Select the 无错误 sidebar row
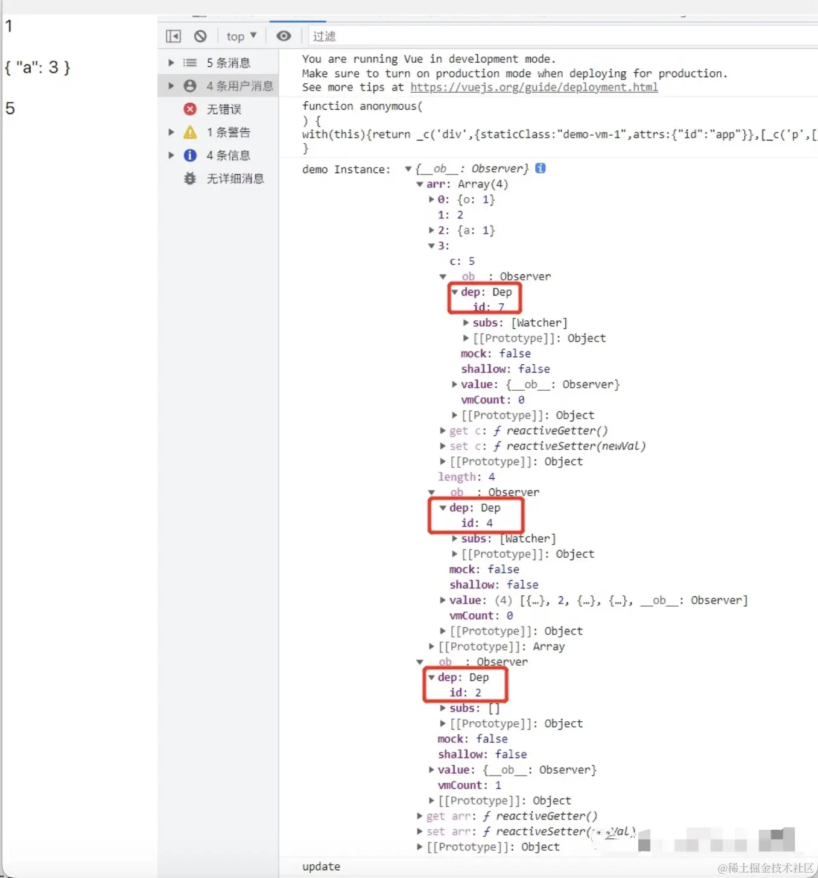The height and width of the screenshot is (878, 818). click(218, 109)
